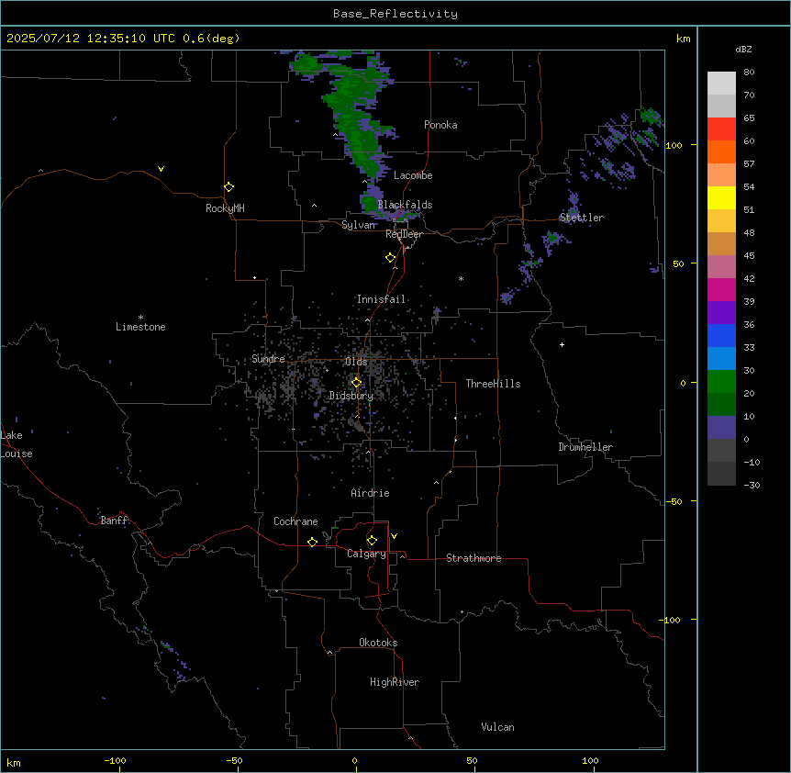Click the yellow diamond marker near Cochrane
This screenshot has width=791, height=773.
312,542
